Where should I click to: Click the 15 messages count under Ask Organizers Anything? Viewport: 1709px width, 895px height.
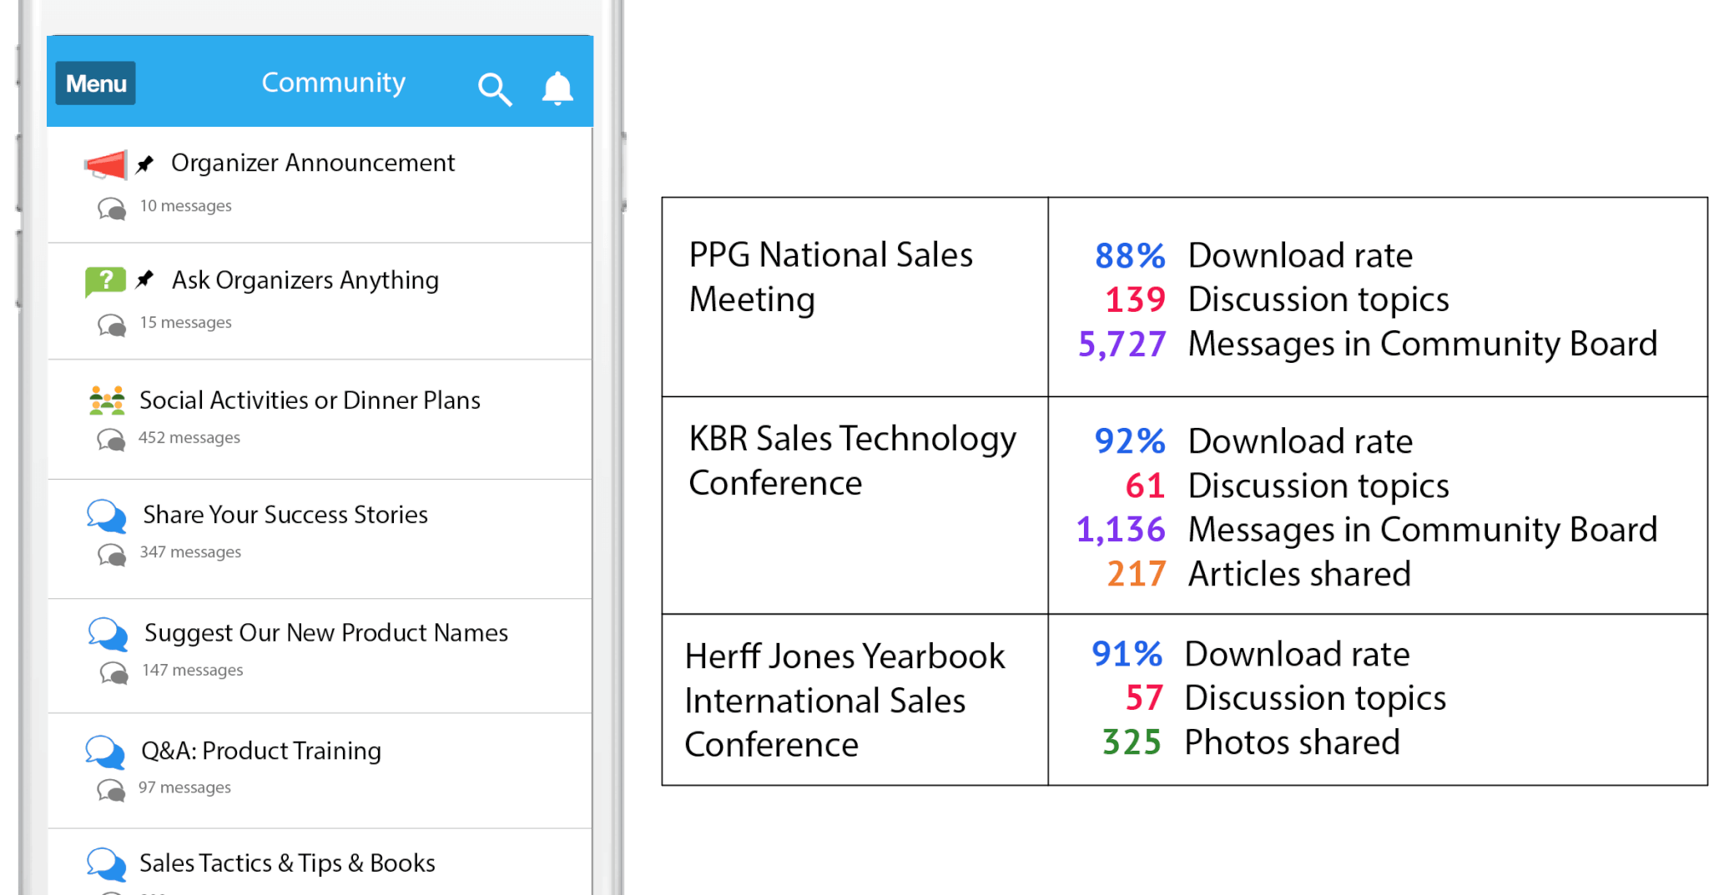(x=185, y=322)
